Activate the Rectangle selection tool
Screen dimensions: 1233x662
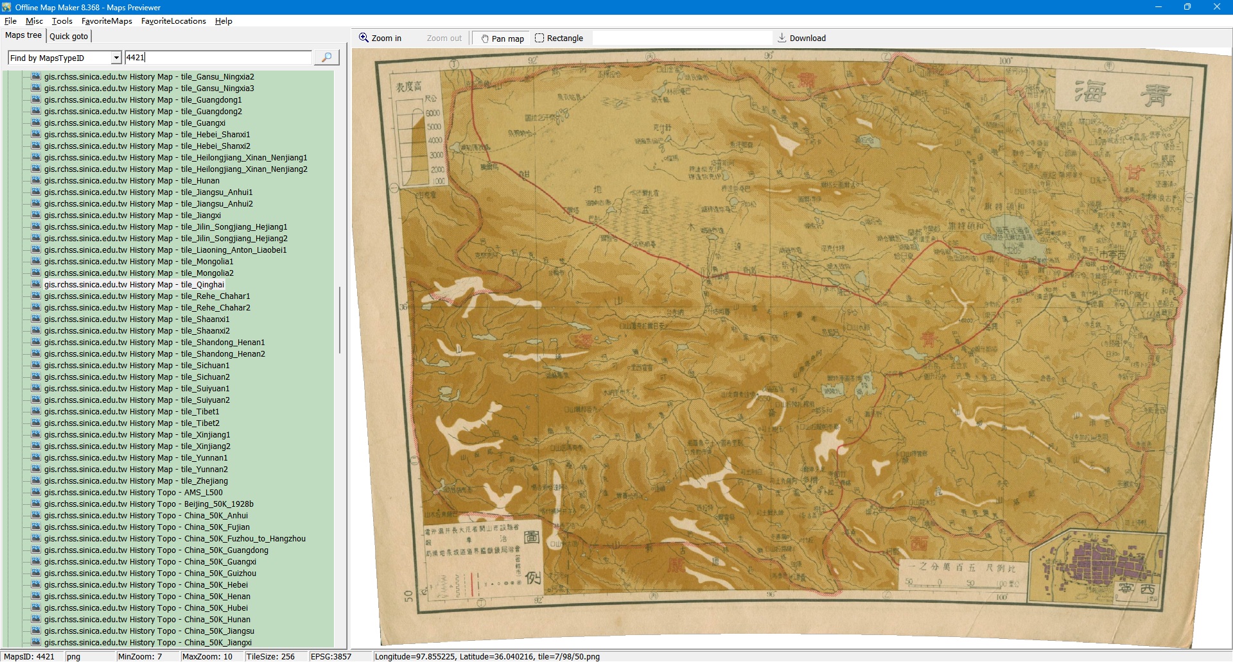(539, 38)
